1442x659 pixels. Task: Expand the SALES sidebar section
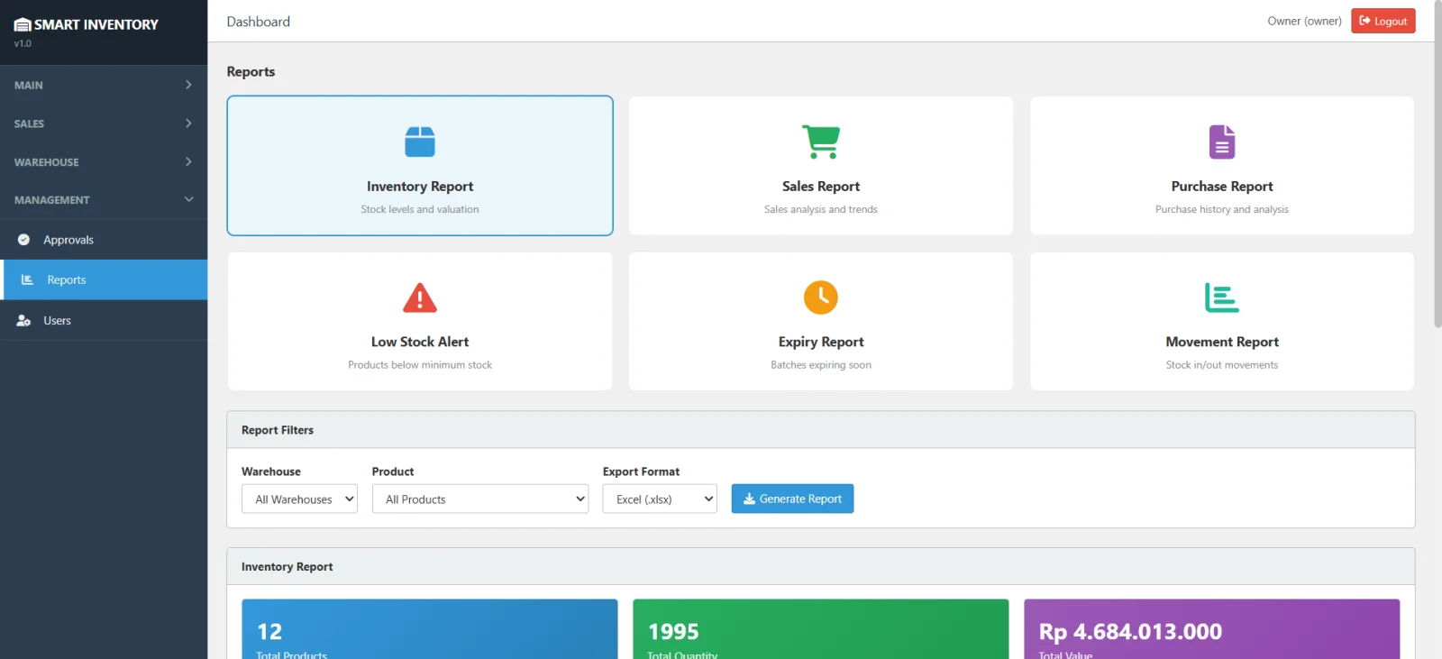104,124
